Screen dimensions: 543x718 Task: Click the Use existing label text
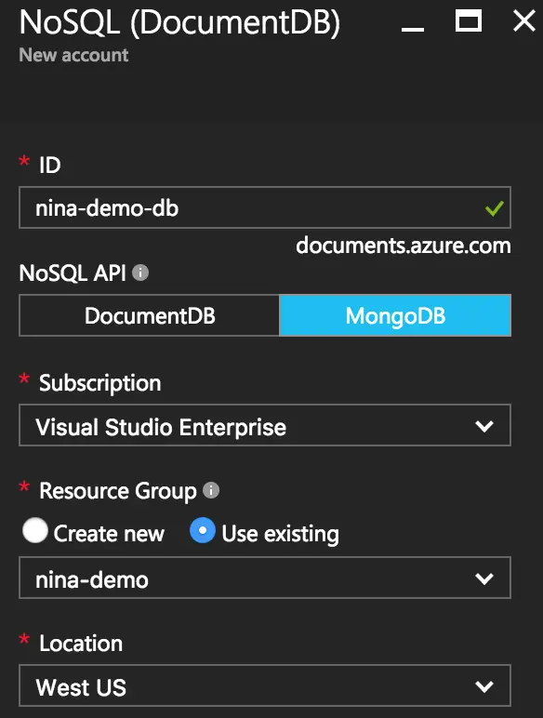[280, 534]
